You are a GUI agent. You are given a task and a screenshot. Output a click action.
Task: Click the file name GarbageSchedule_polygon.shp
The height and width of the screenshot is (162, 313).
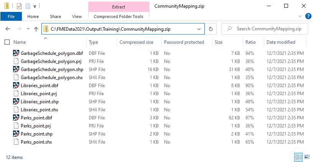52,69
